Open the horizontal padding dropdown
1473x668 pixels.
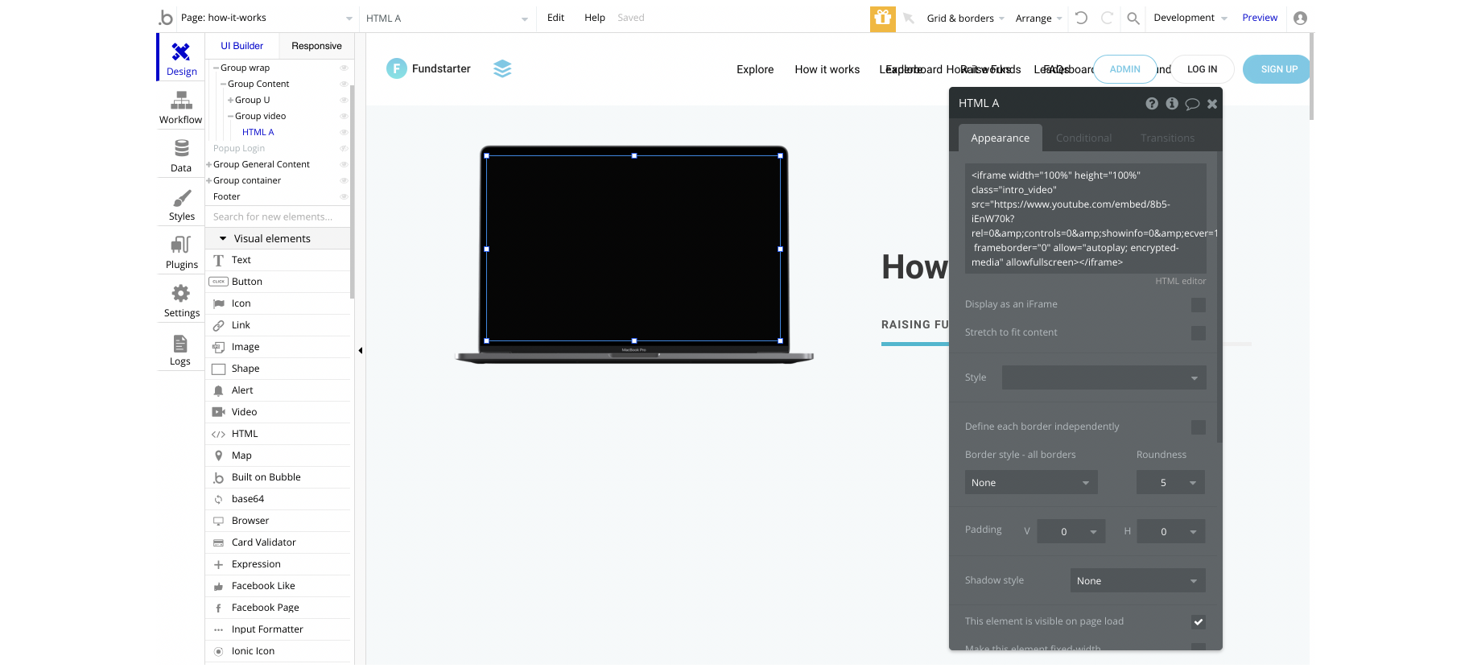point(1171,532)
